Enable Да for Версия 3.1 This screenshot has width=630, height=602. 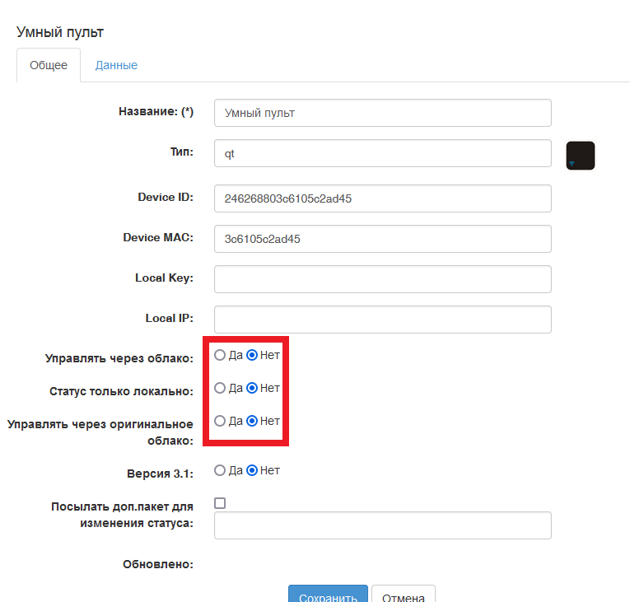click(x=220, y=471)
